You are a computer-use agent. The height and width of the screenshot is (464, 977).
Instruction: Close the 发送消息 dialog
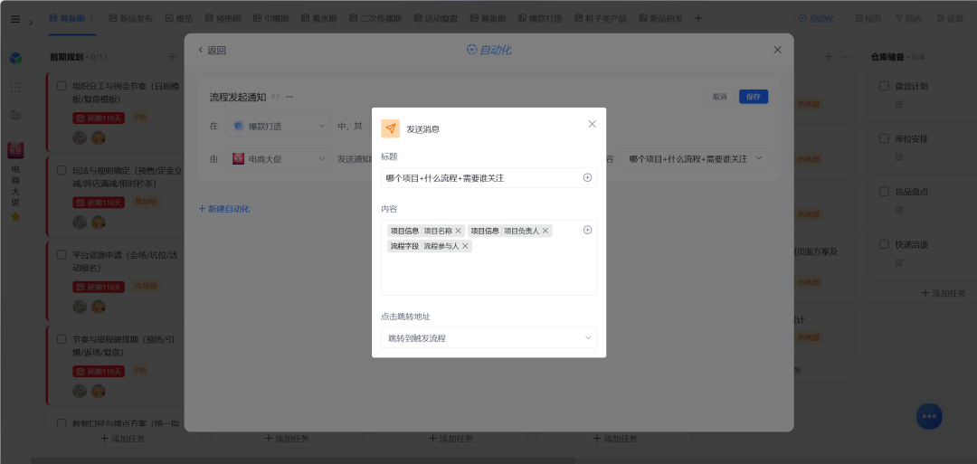pyautogui.click(x=592, y=124)
